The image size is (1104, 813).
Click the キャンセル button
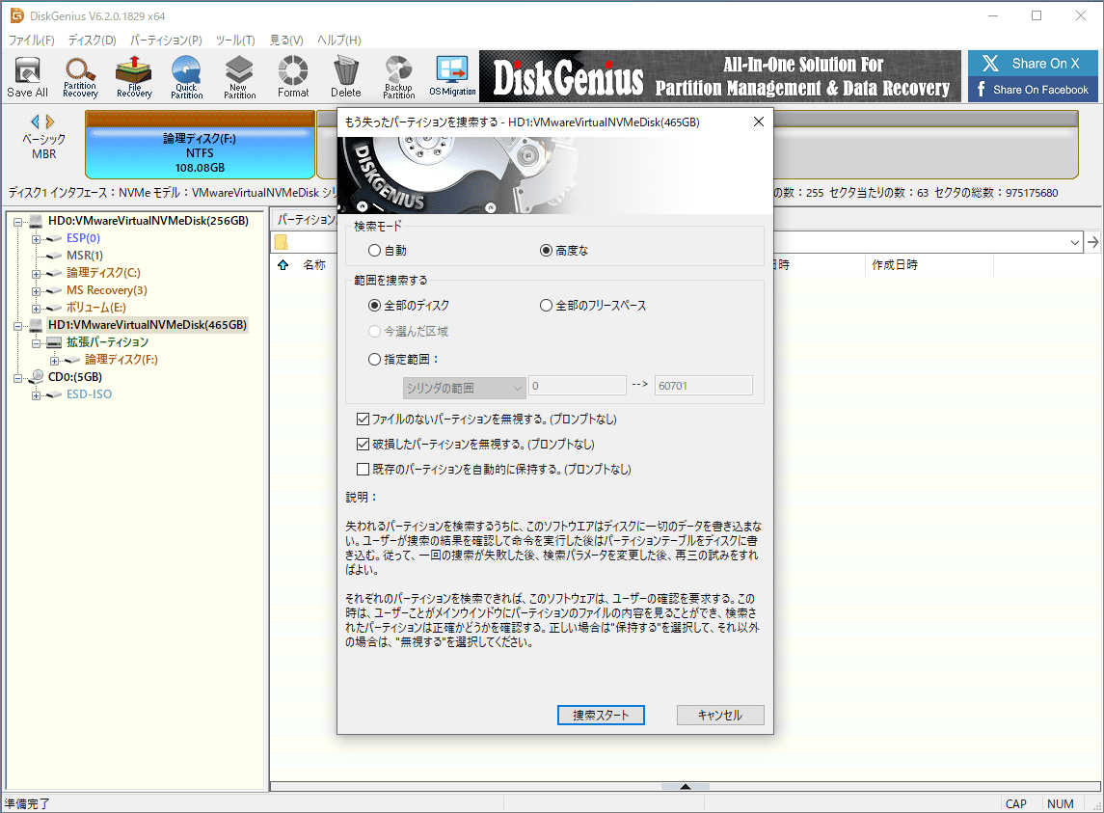pos(720,715)
